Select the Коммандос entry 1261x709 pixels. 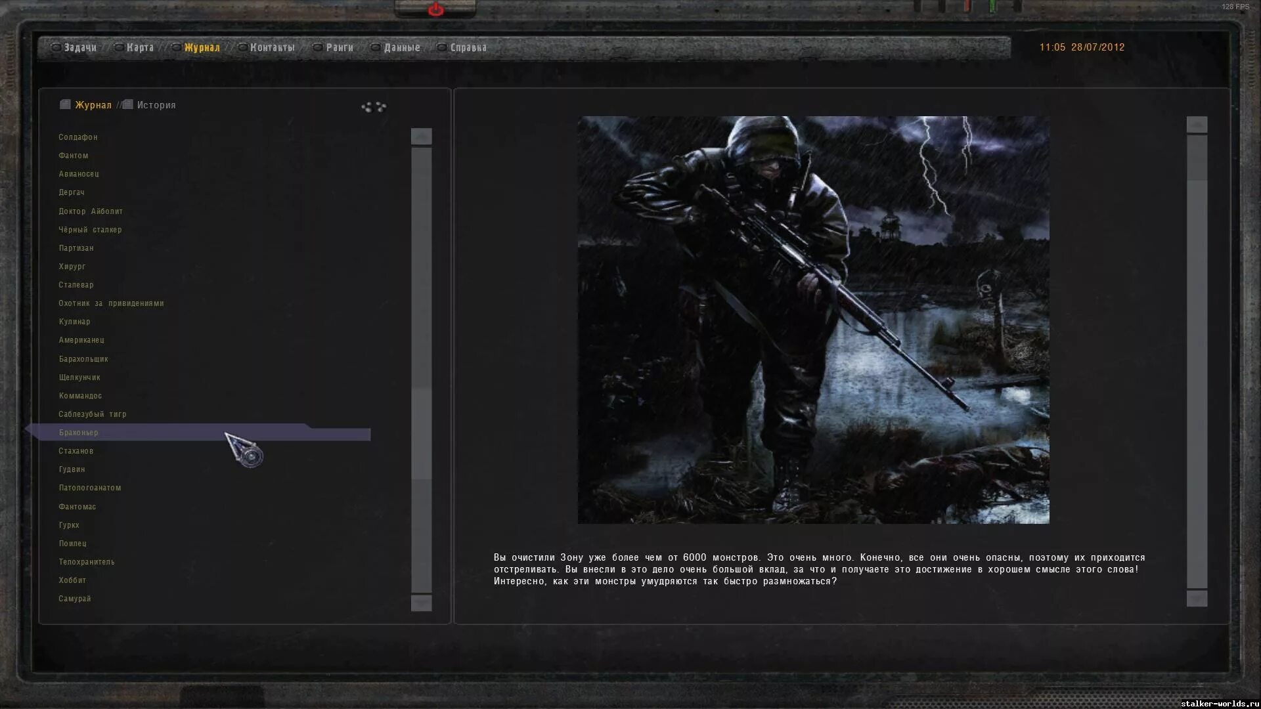80,396
